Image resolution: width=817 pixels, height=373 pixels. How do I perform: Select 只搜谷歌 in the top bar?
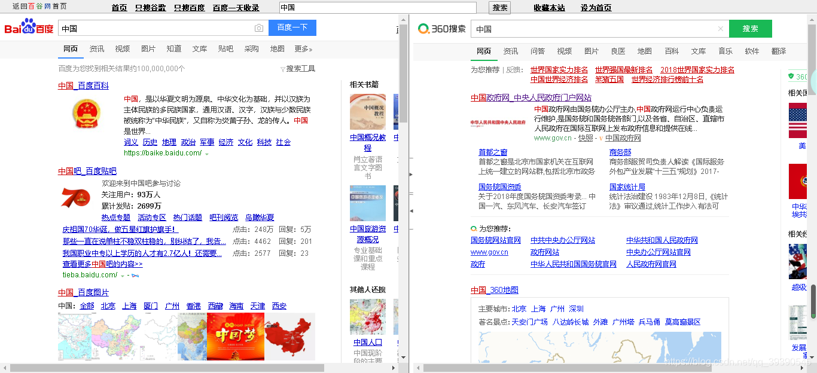click(x=151, y=8)
